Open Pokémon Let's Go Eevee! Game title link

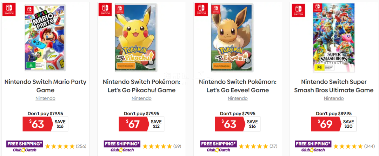[x=238, y=86]
